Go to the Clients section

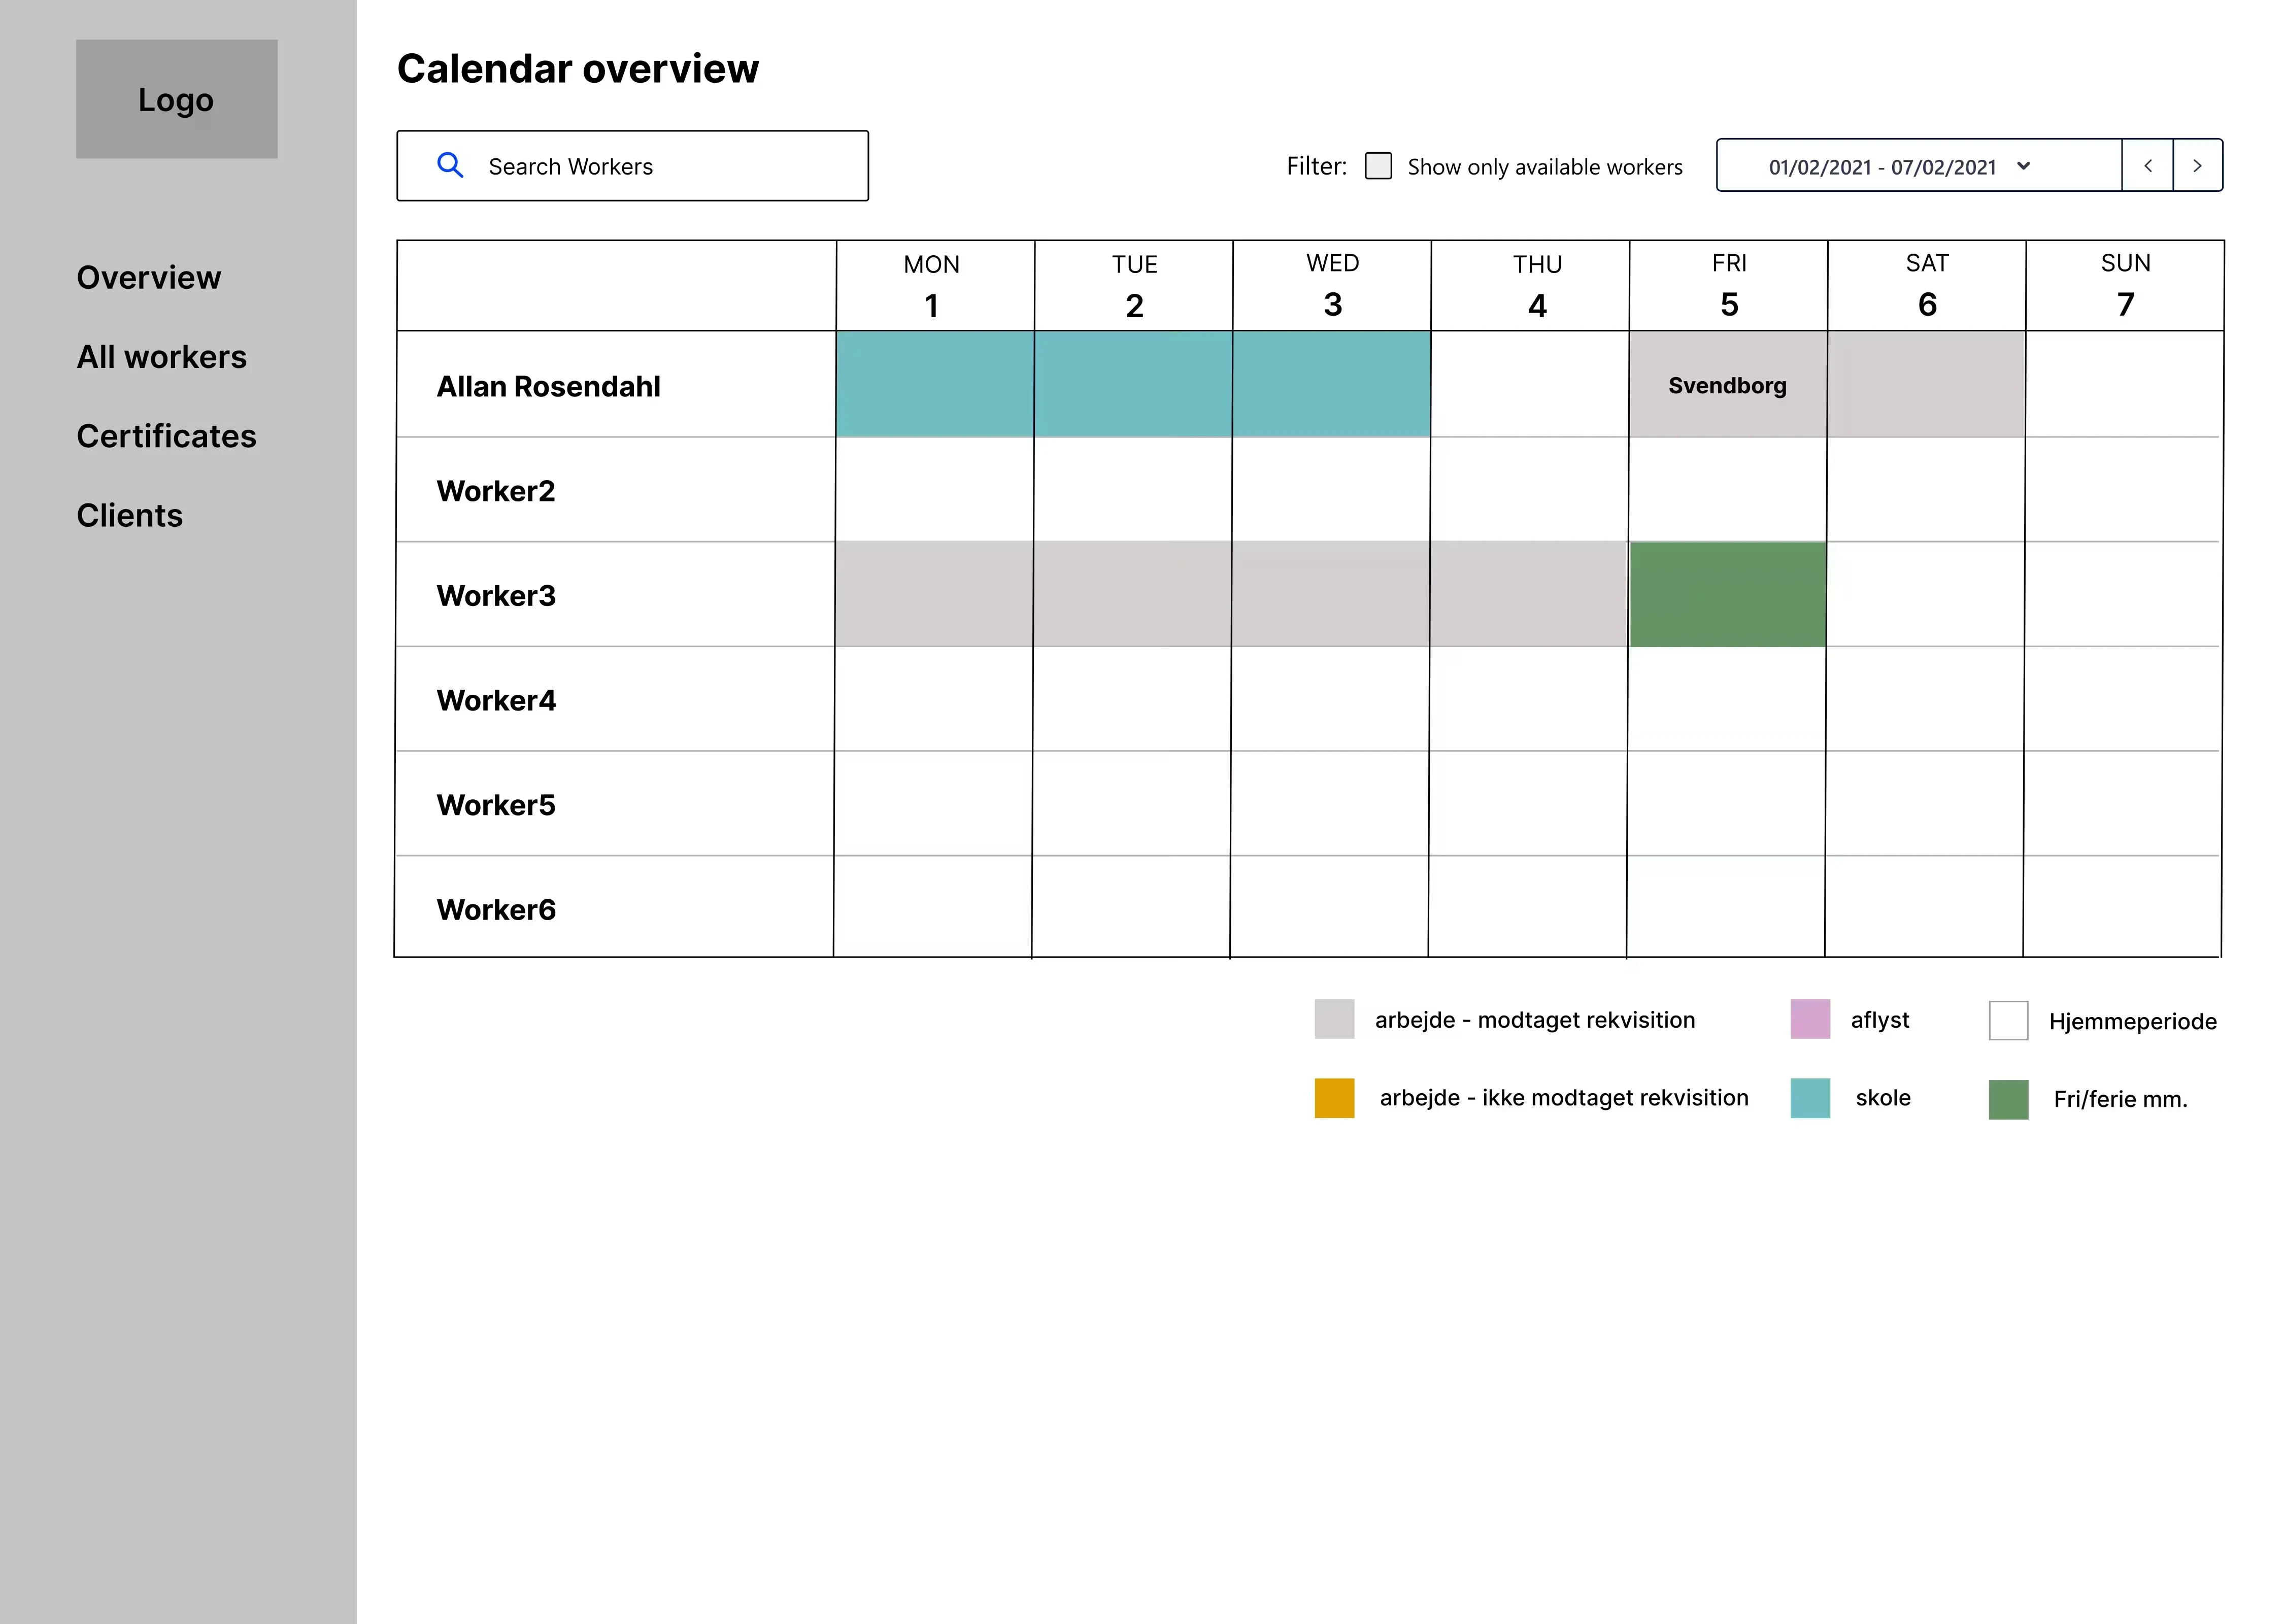tap(129, 515)
